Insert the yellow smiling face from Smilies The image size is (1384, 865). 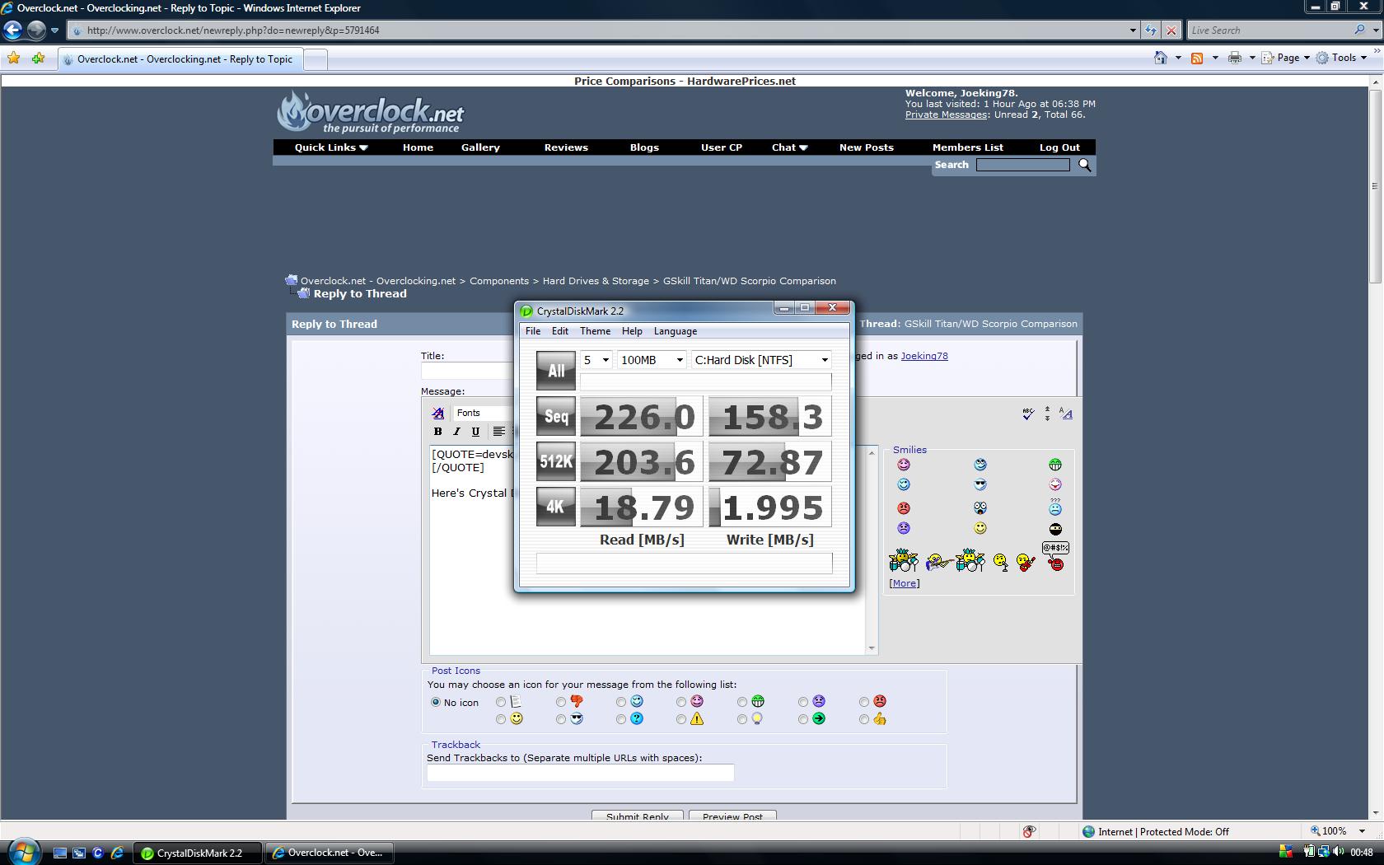(980, 528)
